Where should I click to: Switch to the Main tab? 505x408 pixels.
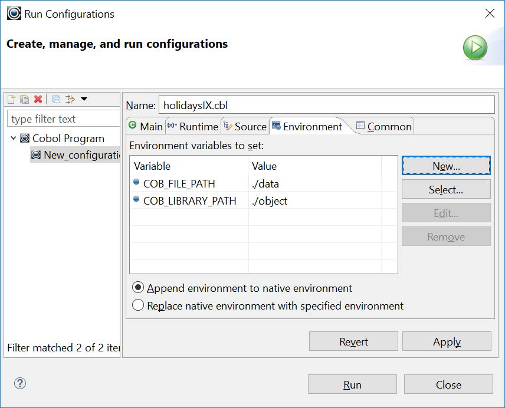pyautogui.click(x=146, y=126)
